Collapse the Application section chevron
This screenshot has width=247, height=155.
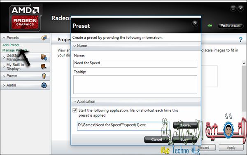[75, 101]
